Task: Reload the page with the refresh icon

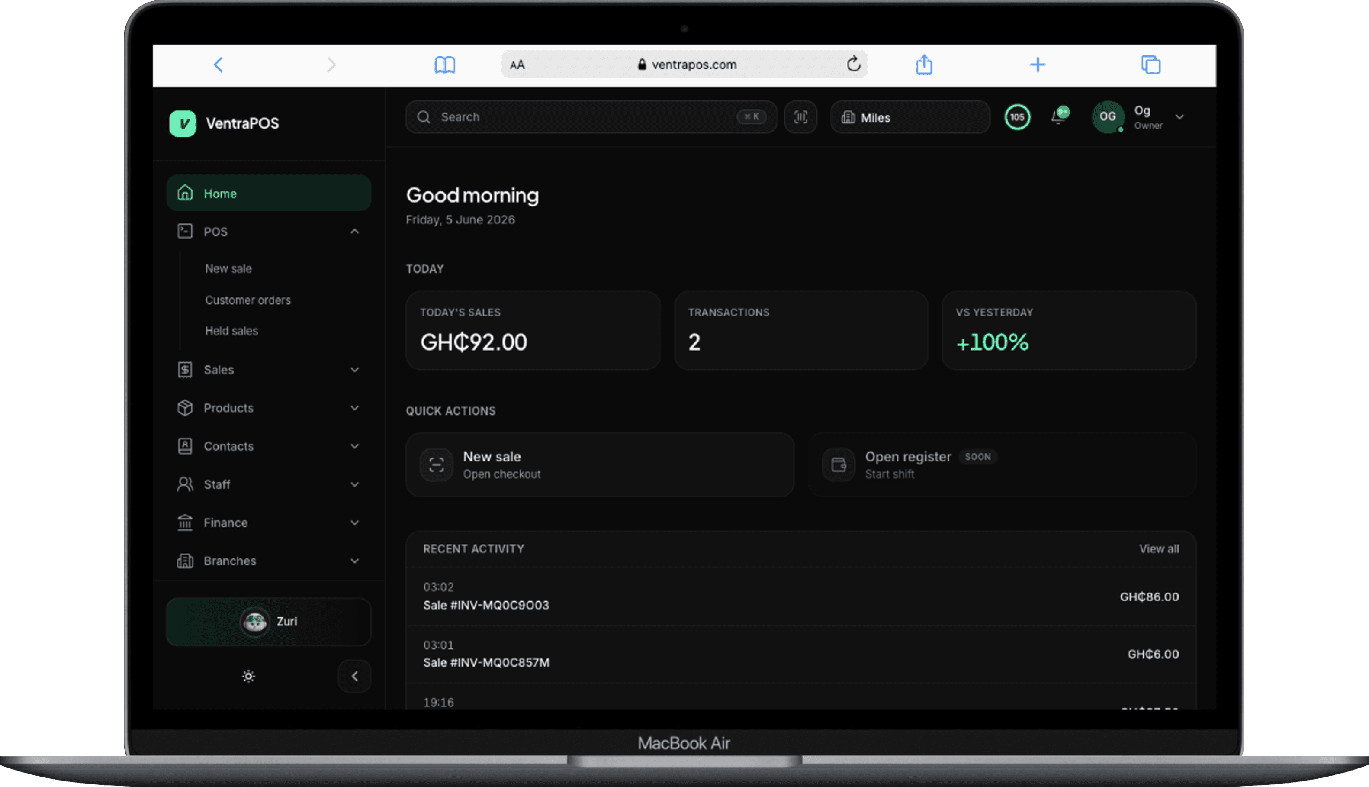Action: point(854,64)
